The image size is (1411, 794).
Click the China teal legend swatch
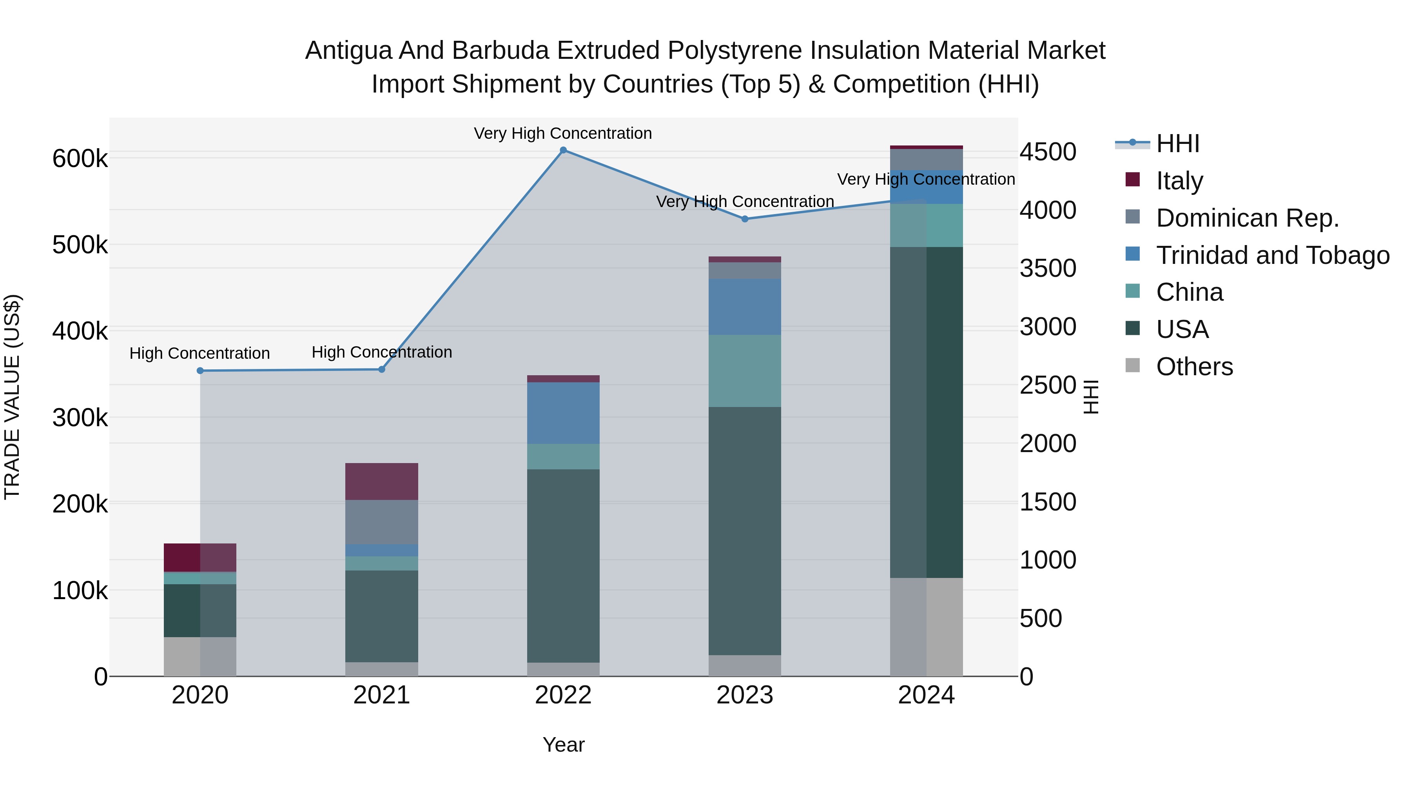pos(1132,291)
